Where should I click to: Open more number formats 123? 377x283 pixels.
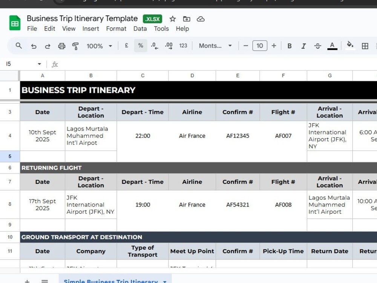pyautogui.click(x=183, y=46)
